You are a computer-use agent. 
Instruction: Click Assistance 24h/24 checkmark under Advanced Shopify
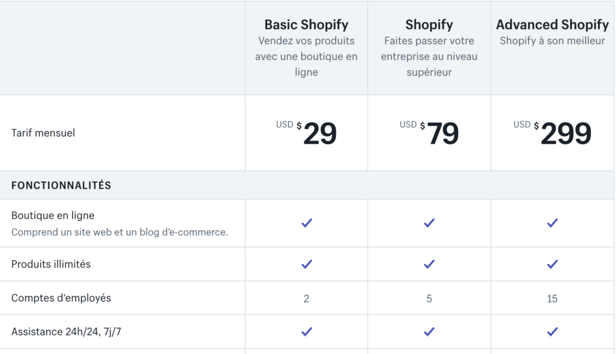[x=552, y=331]
